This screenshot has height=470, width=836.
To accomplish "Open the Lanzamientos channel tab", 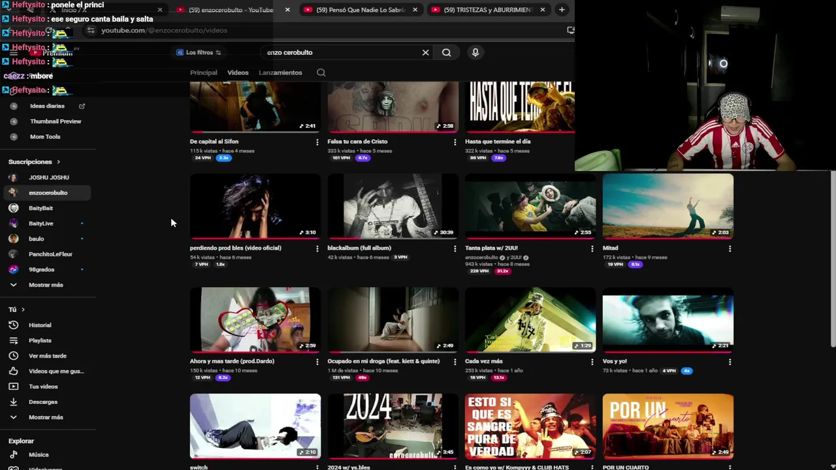I will coord(280,72).
